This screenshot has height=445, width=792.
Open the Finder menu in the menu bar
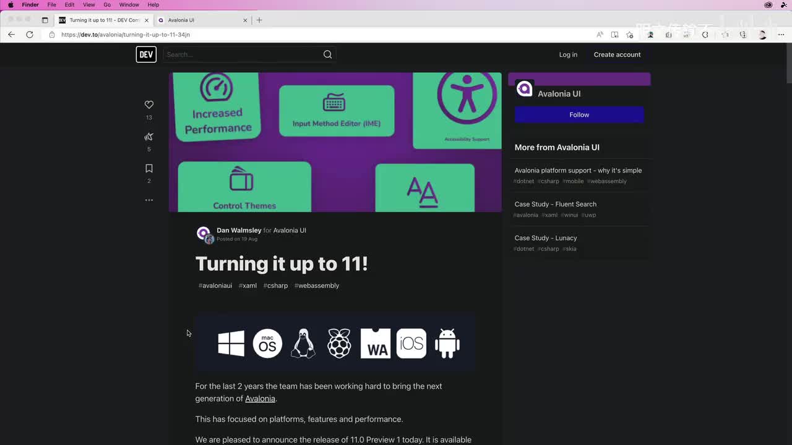[x=30, y=5]
